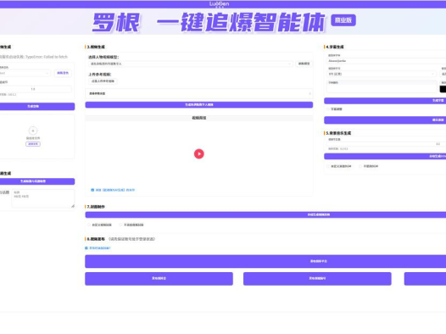Click the small upload file button under the plus icon
Screen dimensions: 446x334
pos(33,144)
